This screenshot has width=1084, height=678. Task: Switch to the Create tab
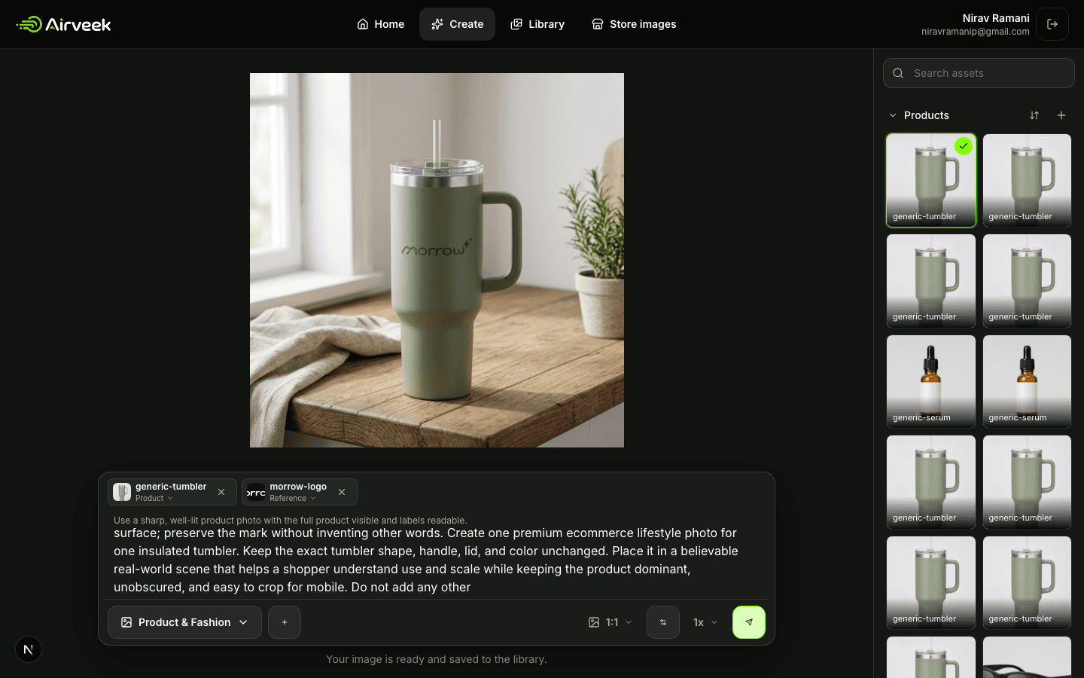457,24
